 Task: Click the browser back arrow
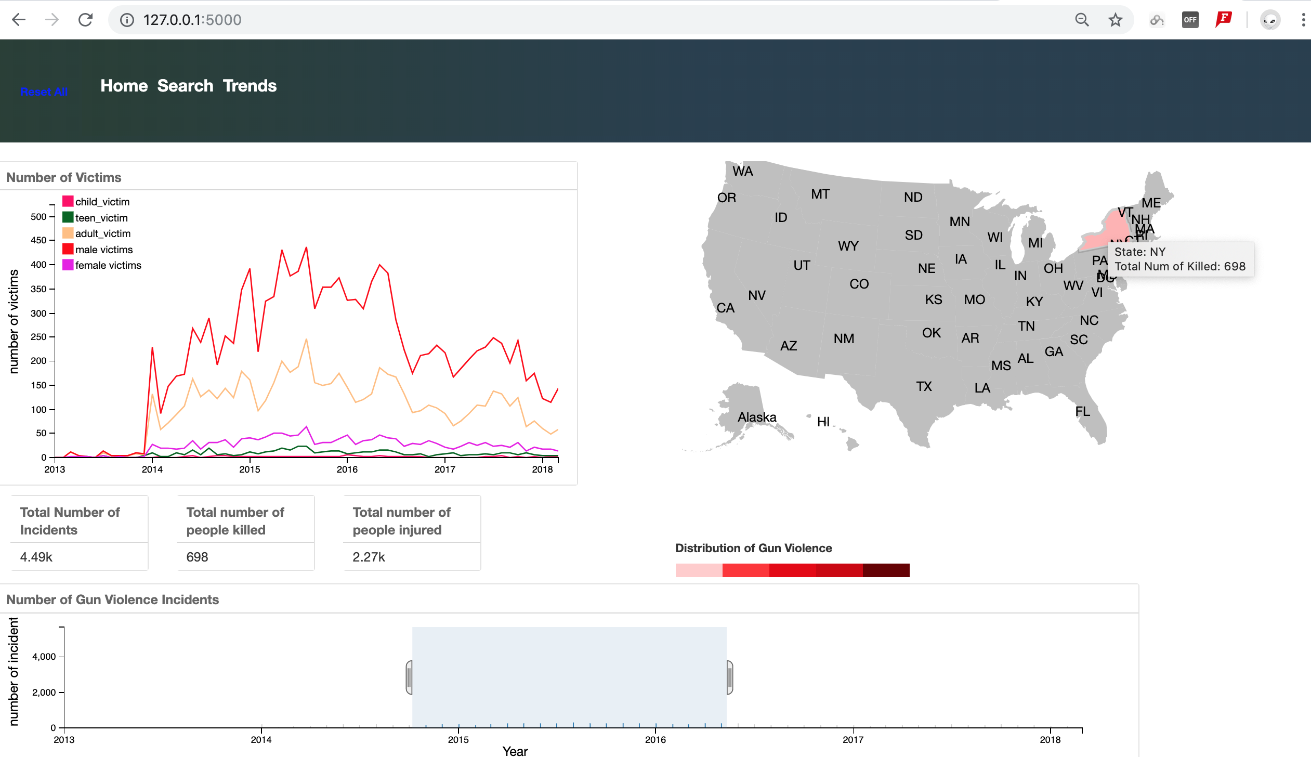[19, 20]
